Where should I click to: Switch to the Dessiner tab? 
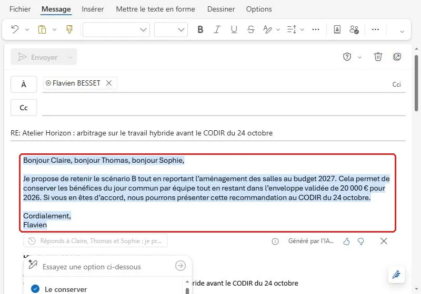221,9
